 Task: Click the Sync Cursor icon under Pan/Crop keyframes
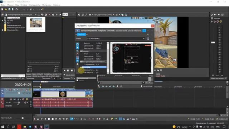[x=99, y=86]
